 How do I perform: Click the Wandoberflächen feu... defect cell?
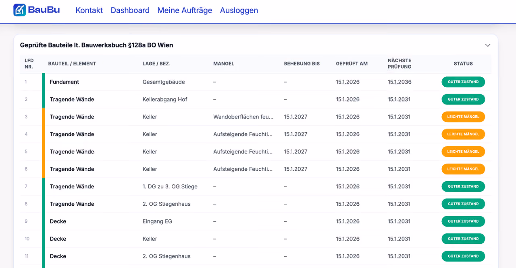click(243, 117)
